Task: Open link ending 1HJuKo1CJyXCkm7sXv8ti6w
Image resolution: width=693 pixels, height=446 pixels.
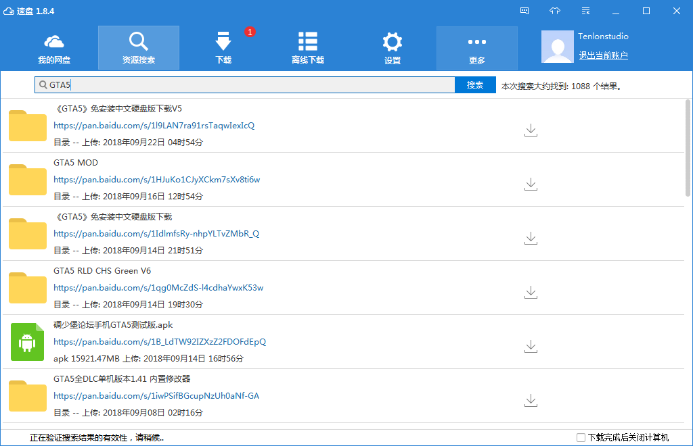Action: pyautogui.click(x=157, y=180)
